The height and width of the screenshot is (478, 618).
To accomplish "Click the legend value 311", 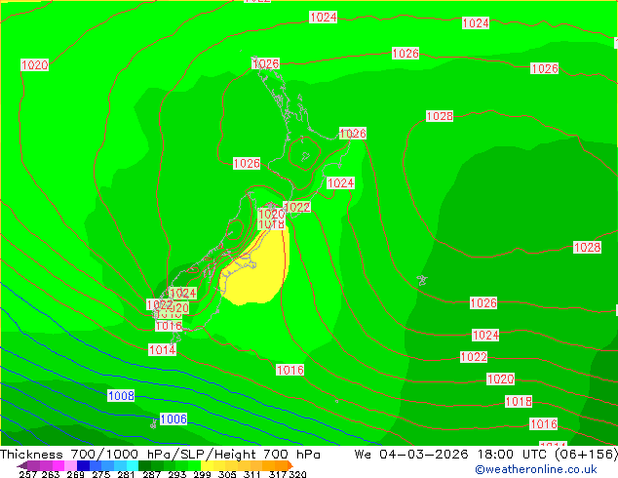I will point(251,474).
